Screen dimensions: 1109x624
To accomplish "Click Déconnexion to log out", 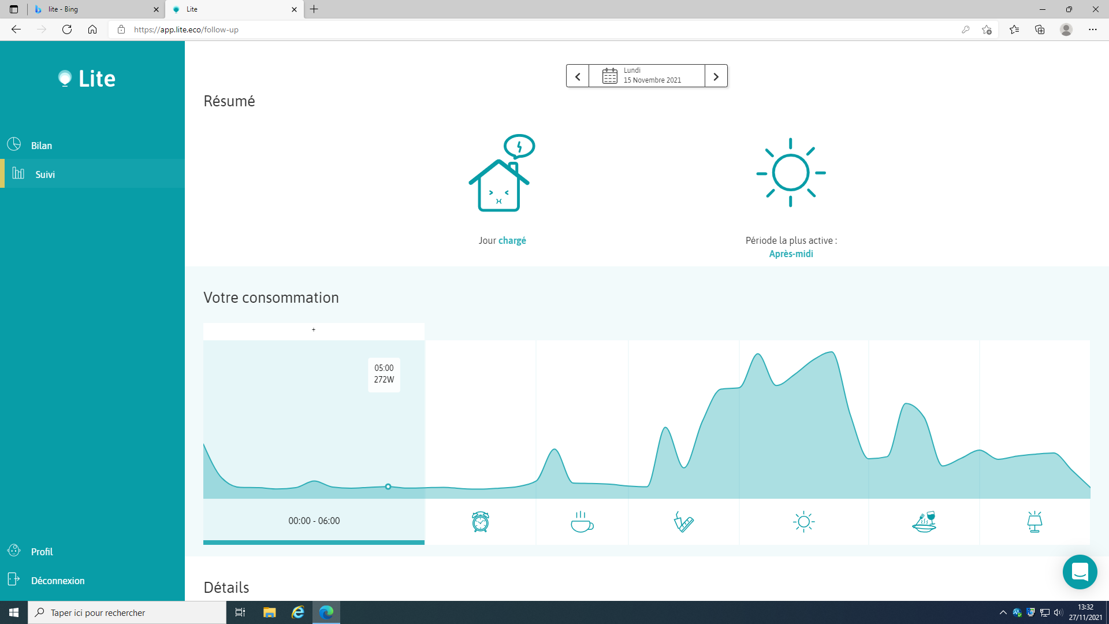I will point(92,580).
